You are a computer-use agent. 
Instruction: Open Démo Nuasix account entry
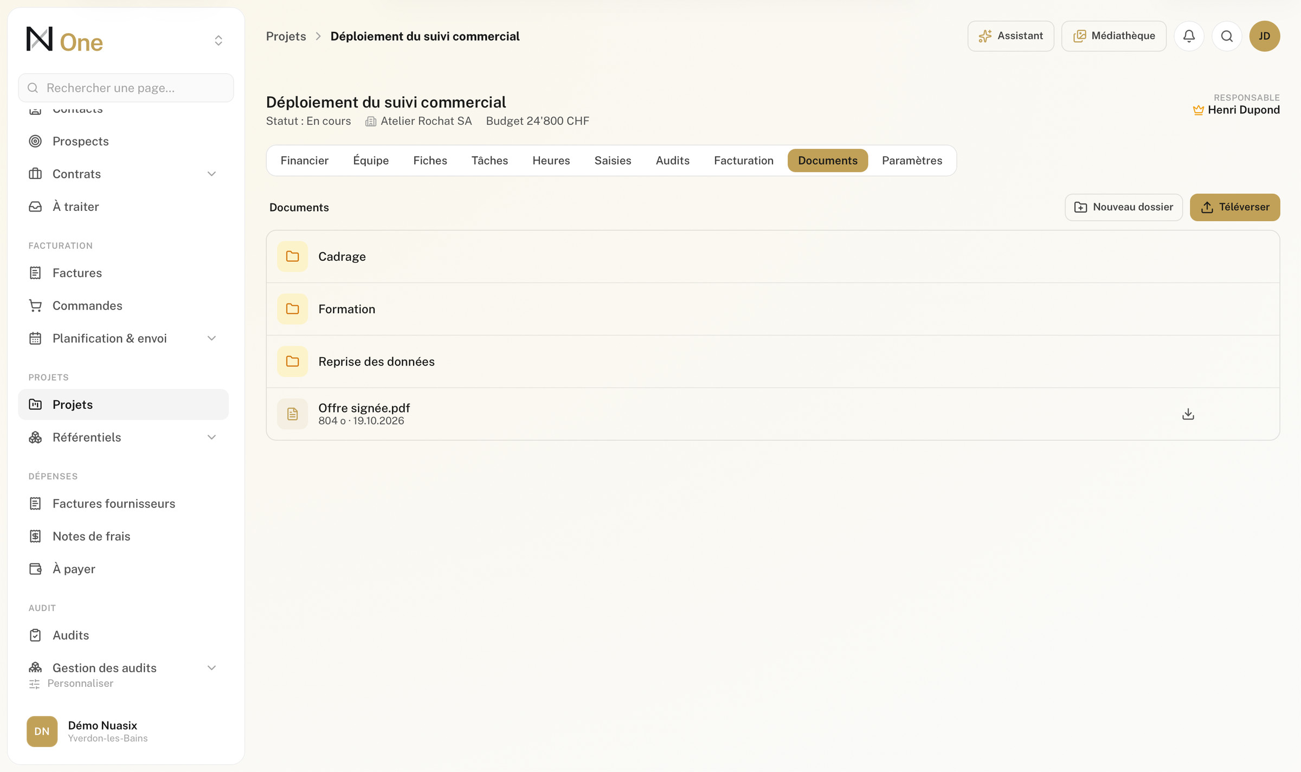[126, 731]
